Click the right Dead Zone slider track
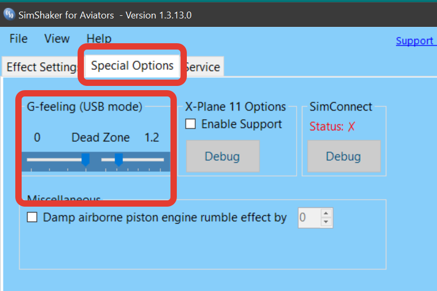The image size is (437, 291). [132, 160]
